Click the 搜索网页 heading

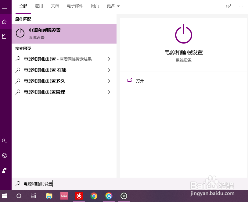point(23,48)
